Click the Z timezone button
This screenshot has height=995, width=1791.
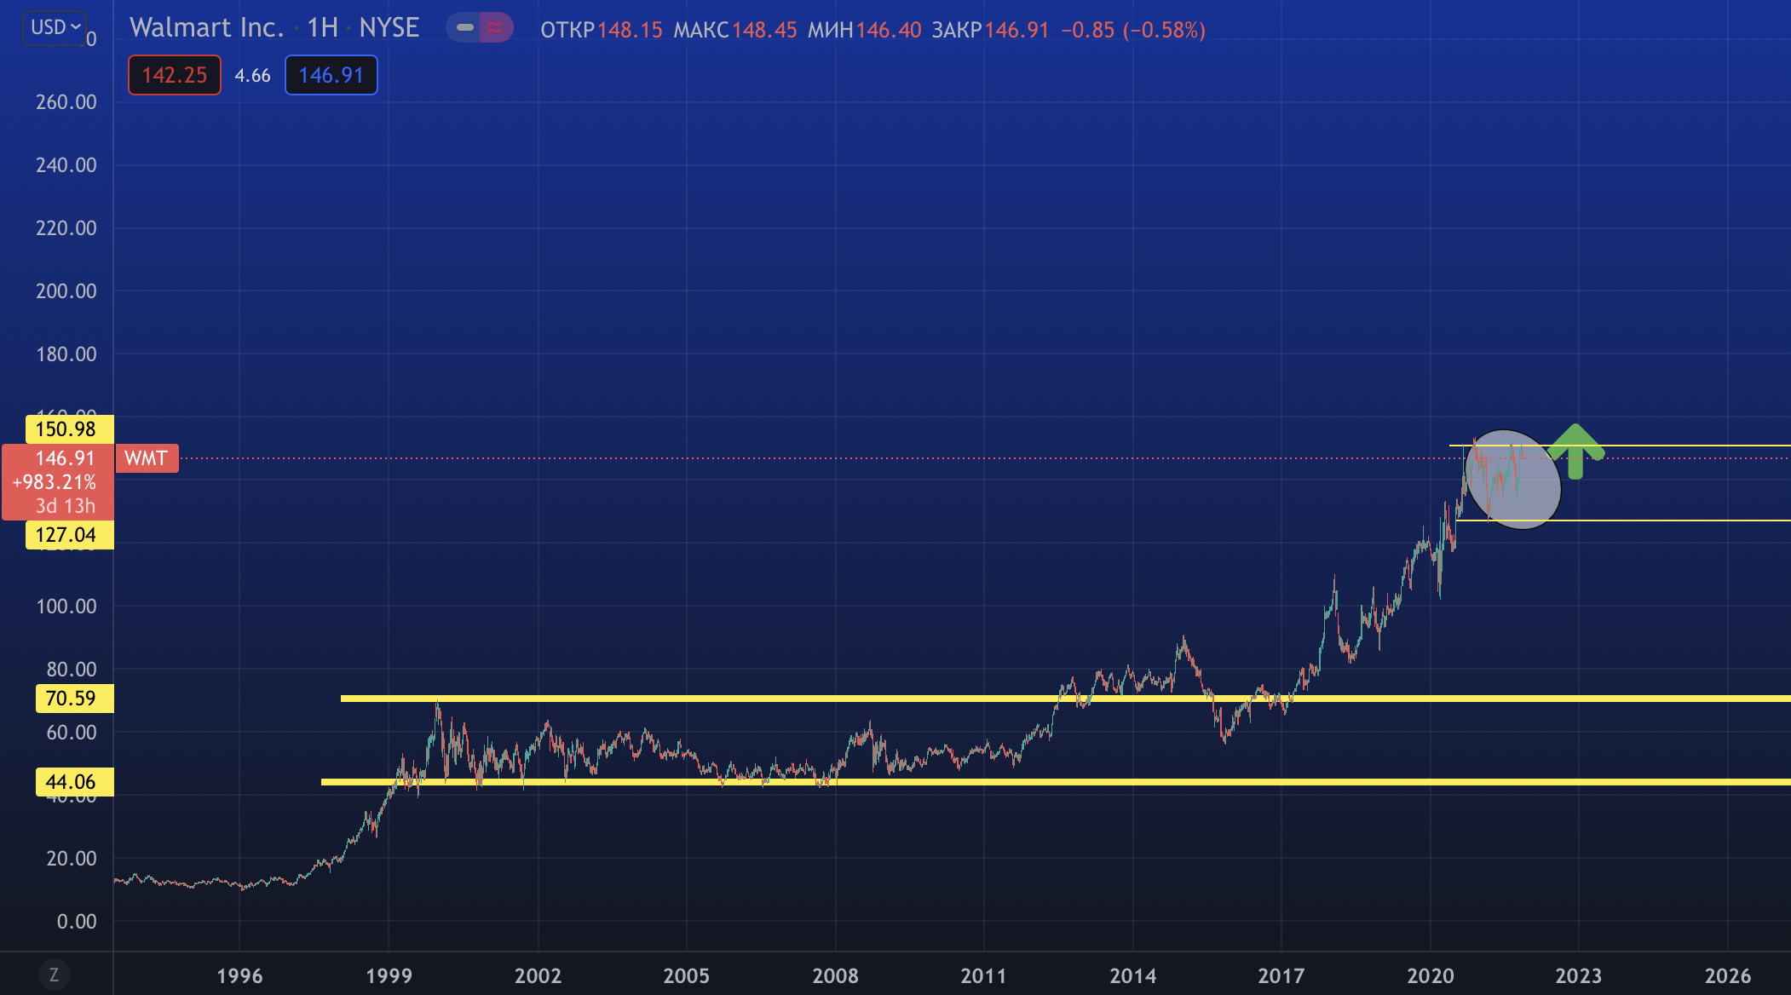coord(54,975)
